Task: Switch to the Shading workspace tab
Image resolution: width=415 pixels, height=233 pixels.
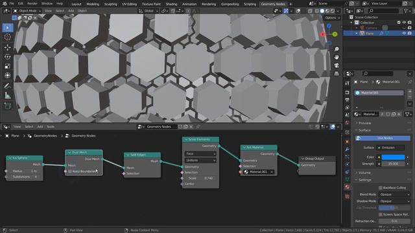Action: [x=171, y=4]
